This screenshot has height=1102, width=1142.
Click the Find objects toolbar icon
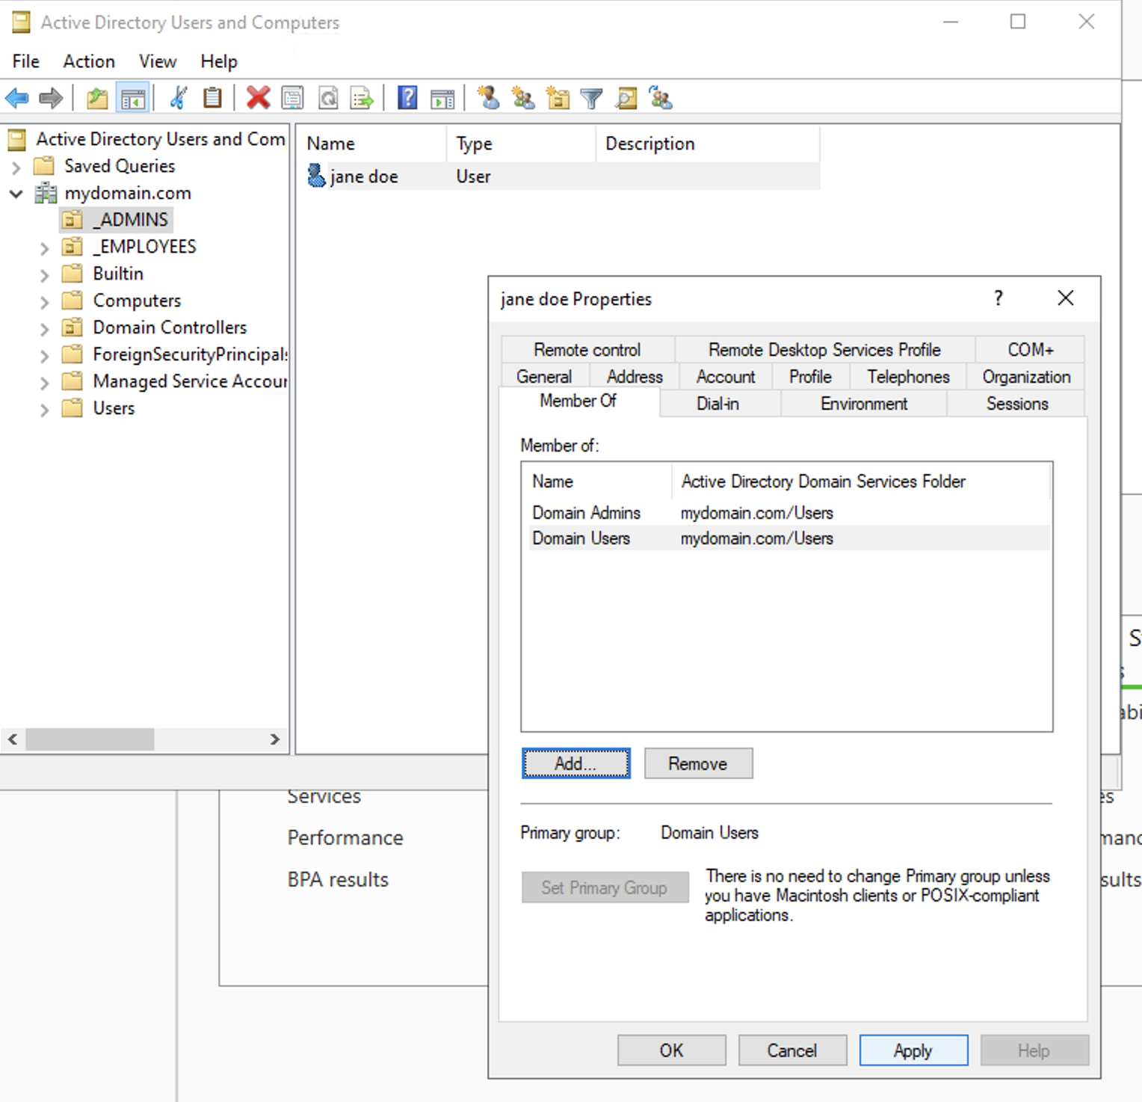[626, 98]
